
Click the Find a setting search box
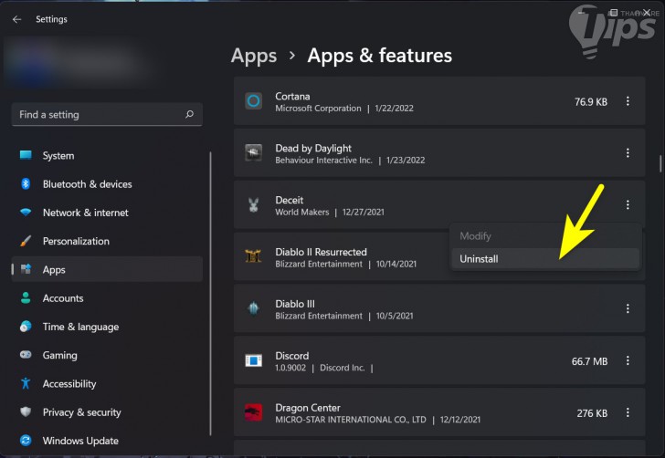tap(96, 115)
